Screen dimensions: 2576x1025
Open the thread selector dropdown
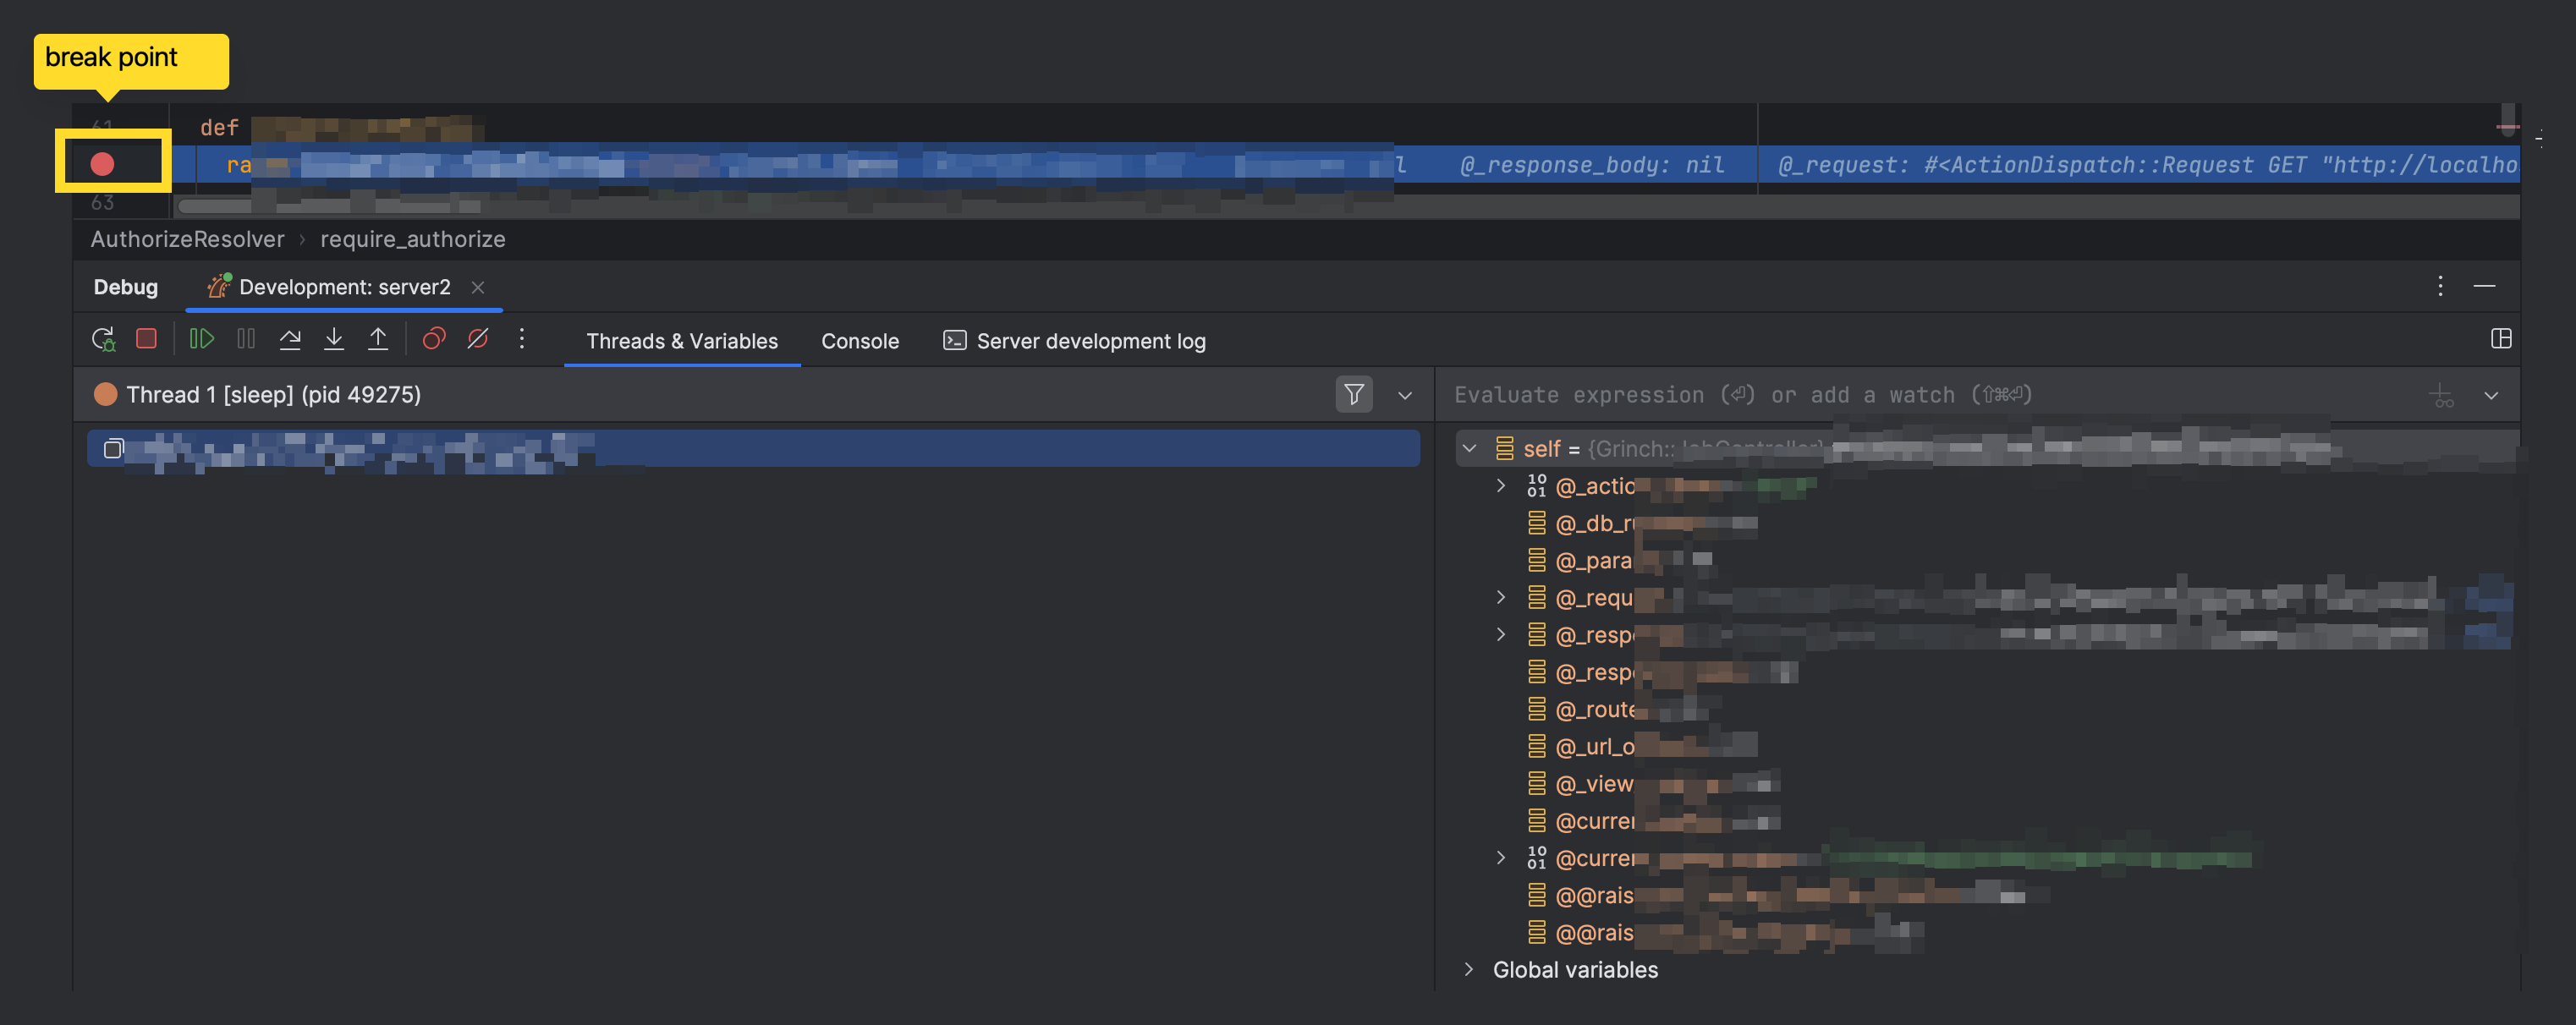tap(1405, 396)
